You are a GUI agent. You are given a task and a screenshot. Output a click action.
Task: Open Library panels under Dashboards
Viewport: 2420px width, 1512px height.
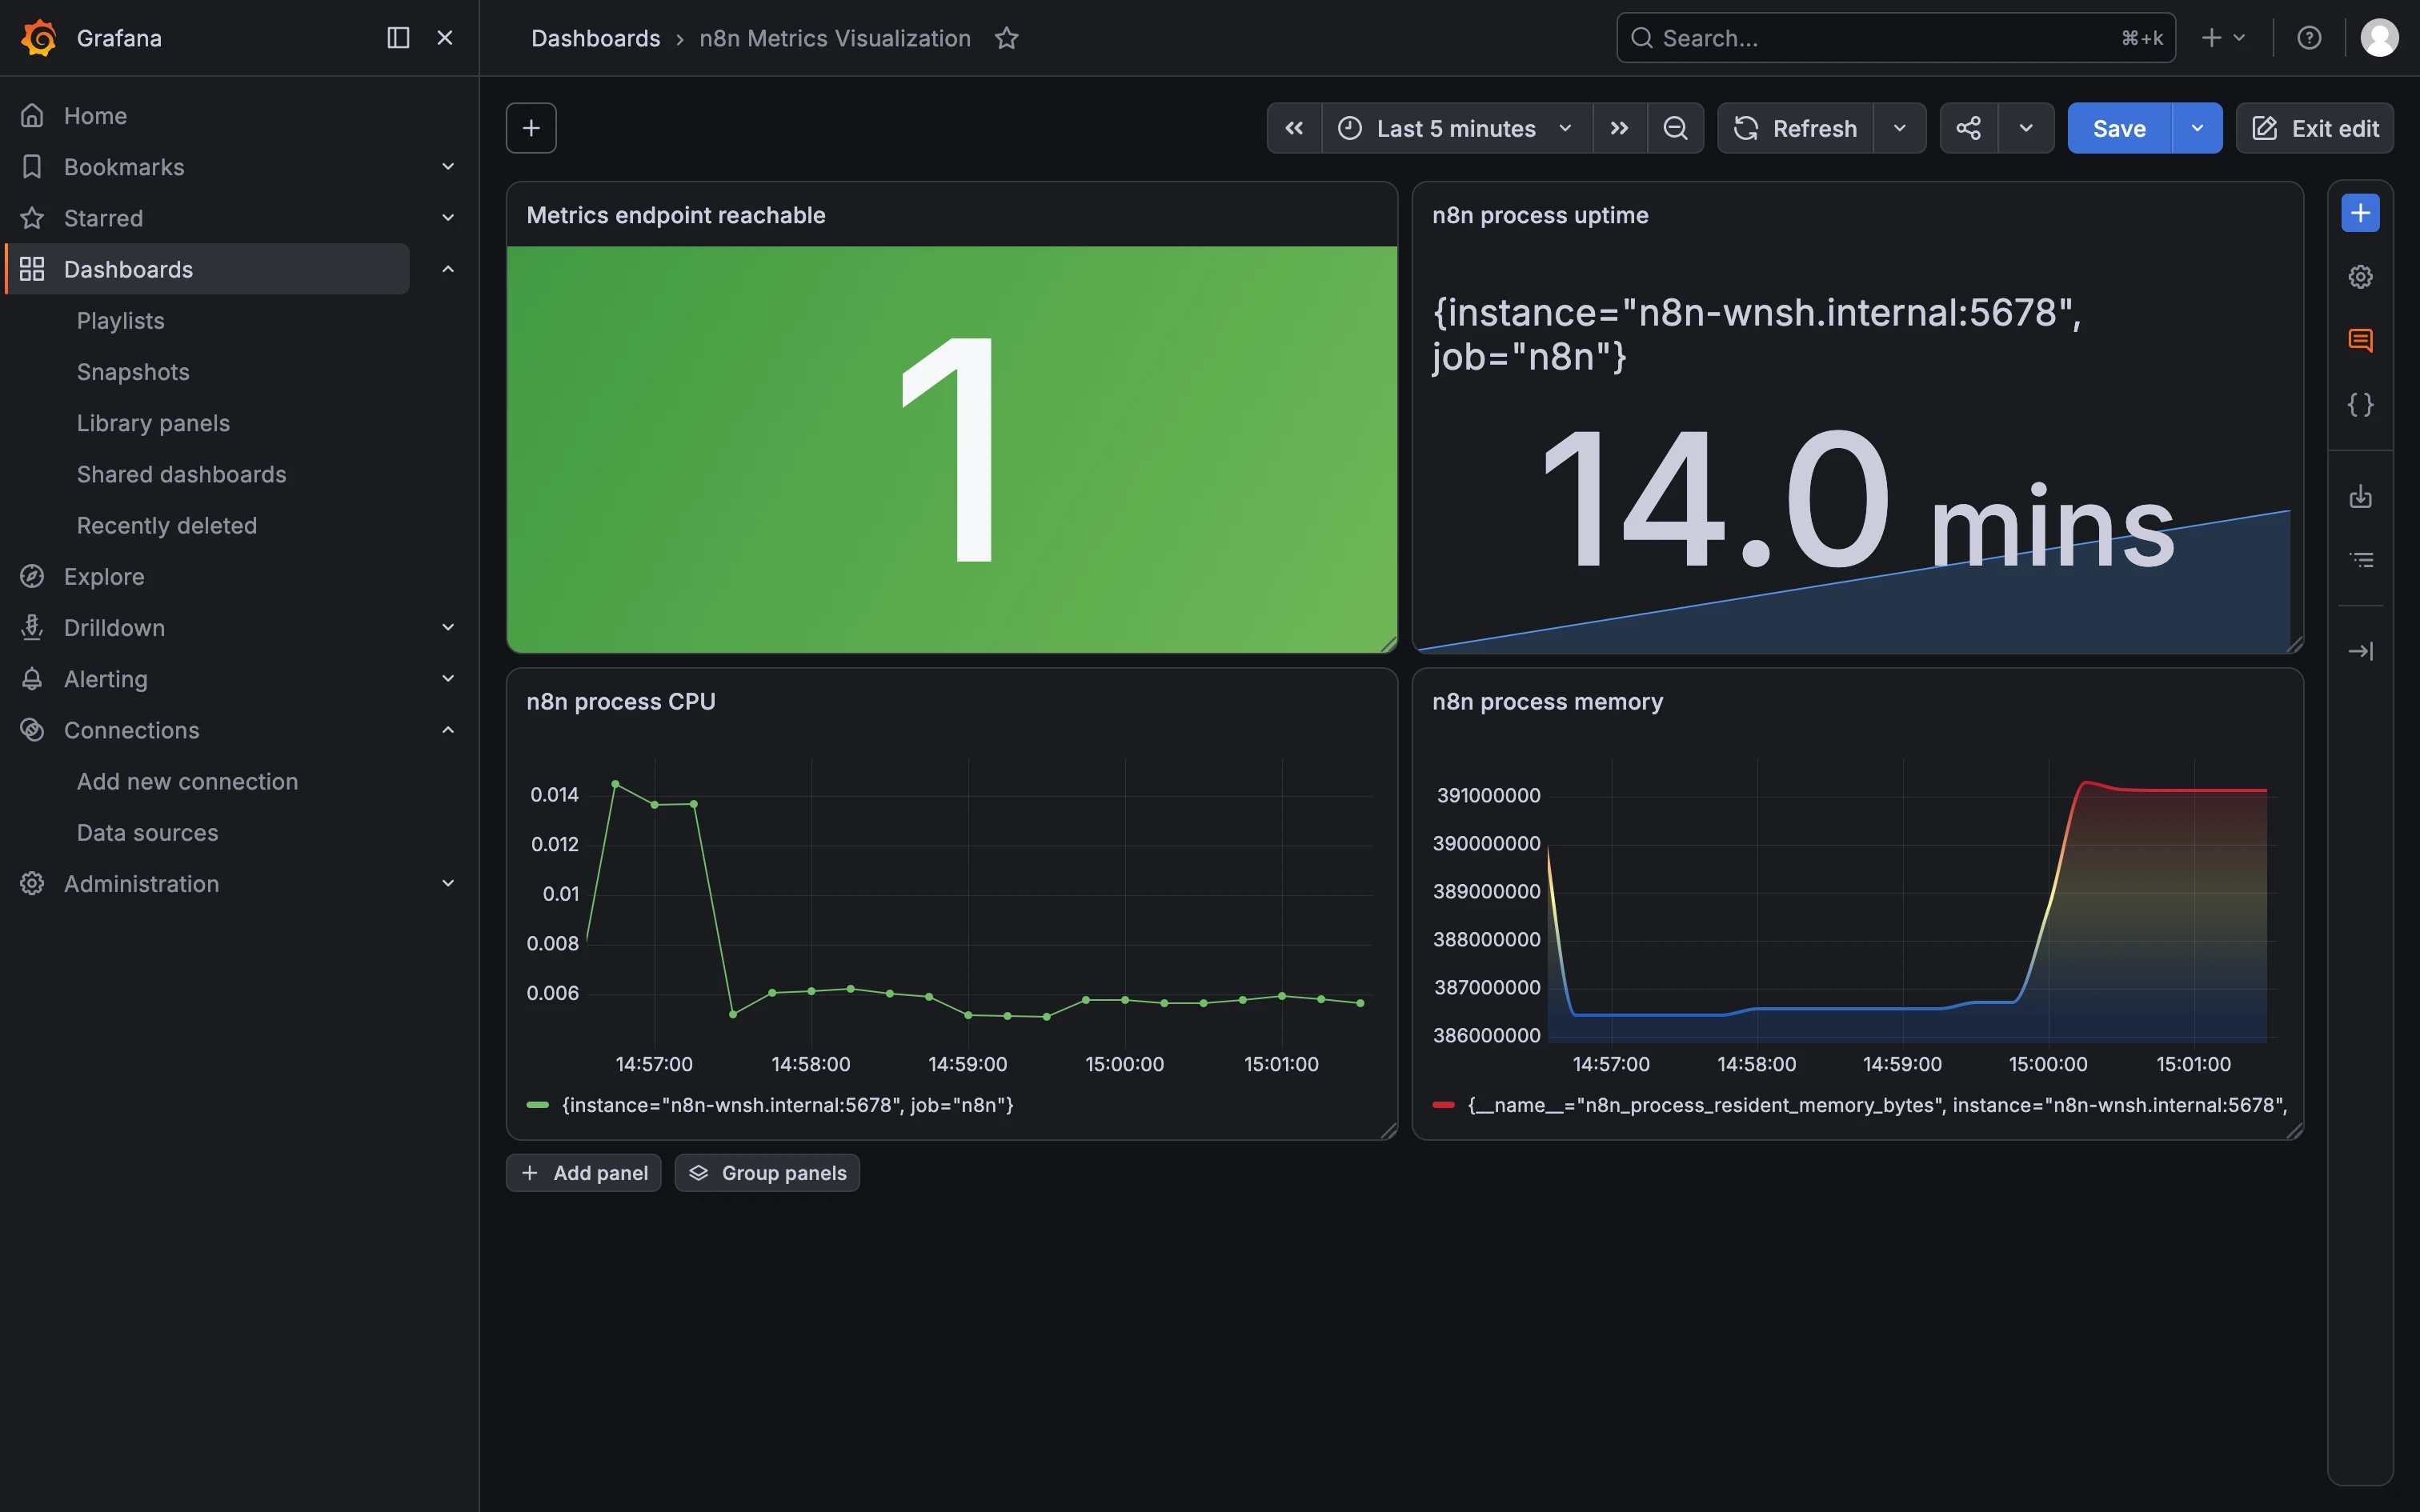pyautogui.click(x=153, y=423)
